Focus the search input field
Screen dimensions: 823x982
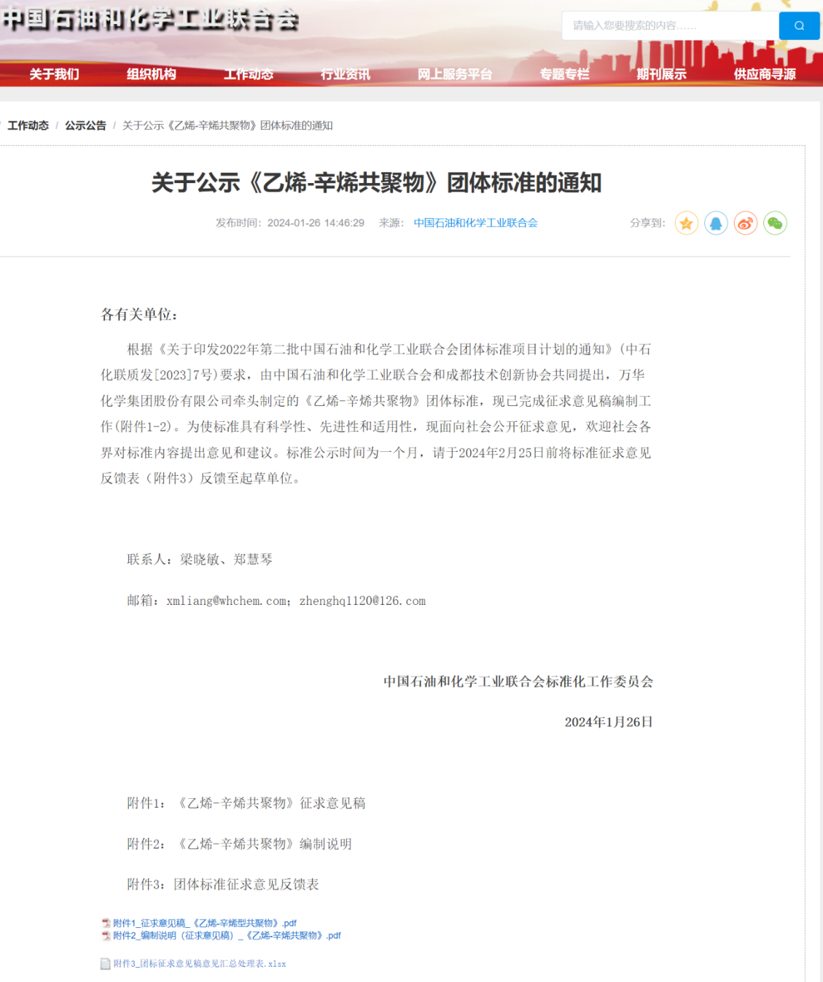[x=670, y=25]
